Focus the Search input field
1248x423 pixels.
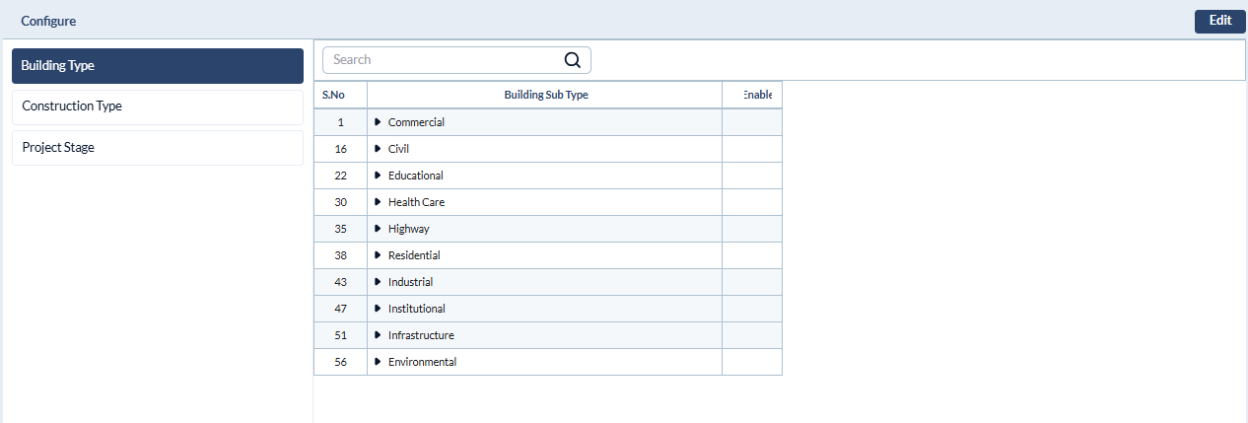click(456, 60)
